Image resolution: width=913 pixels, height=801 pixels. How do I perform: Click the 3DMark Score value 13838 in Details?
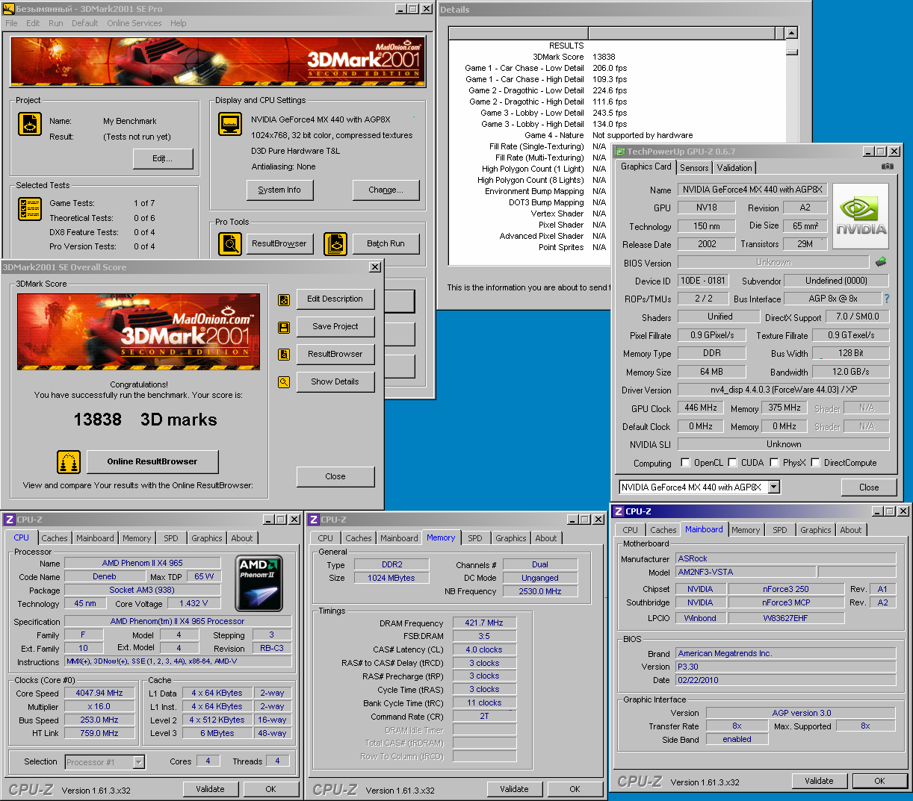604,57
